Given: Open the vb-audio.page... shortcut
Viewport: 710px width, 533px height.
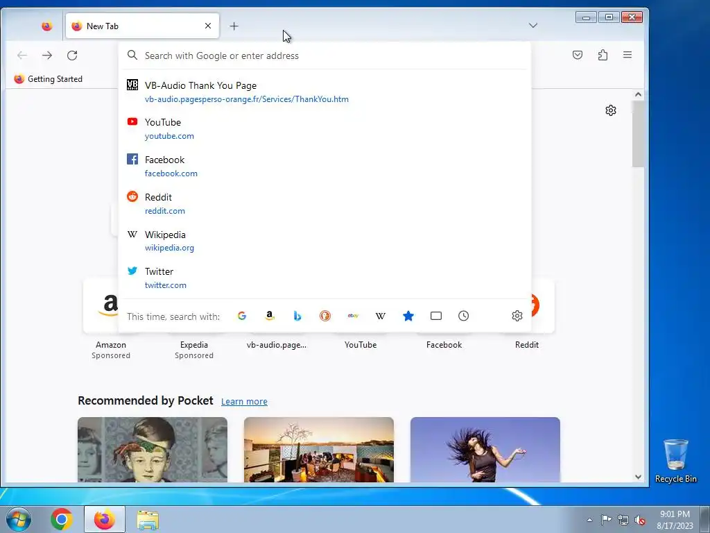Looking at the screenshot, I should pyautogui.click(x=276, y=345).
